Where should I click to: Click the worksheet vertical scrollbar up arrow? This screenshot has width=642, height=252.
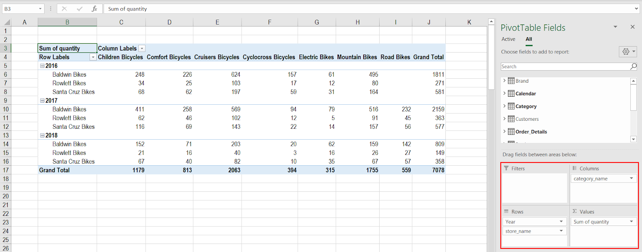491,22
